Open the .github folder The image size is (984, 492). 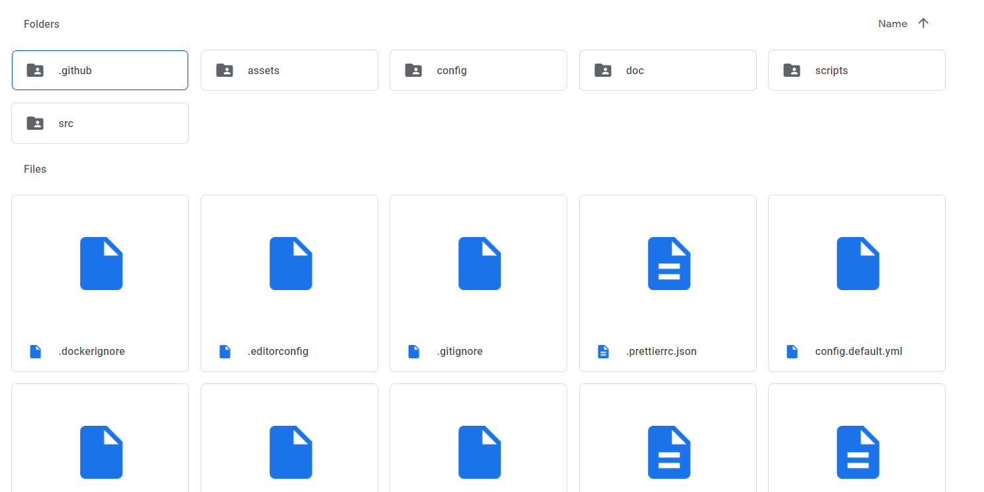point(100,70)
